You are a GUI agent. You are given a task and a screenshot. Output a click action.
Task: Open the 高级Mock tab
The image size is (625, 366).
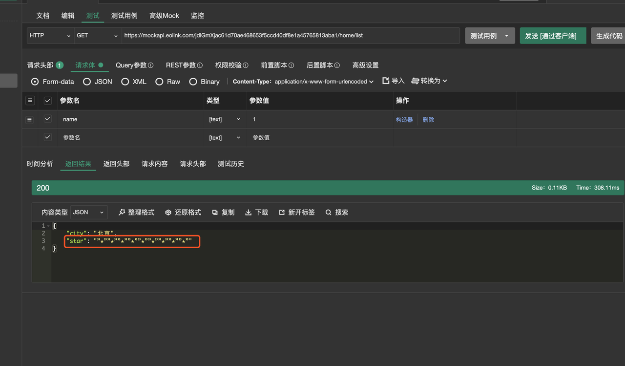(164, 16)
